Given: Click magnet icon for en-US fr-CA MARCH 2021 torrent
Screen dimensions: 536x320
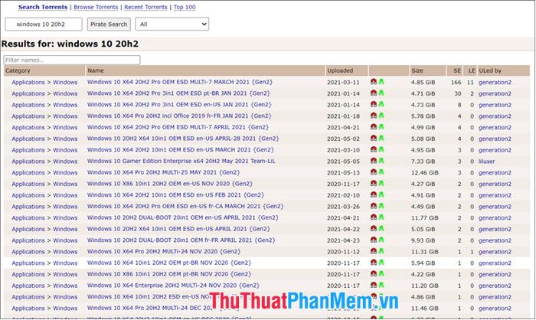Looking at the screenshot, I should click(x=374, y=206).
